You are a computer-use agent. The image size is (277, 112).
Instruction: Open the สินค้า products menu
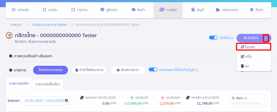click(x=138, y=10)
